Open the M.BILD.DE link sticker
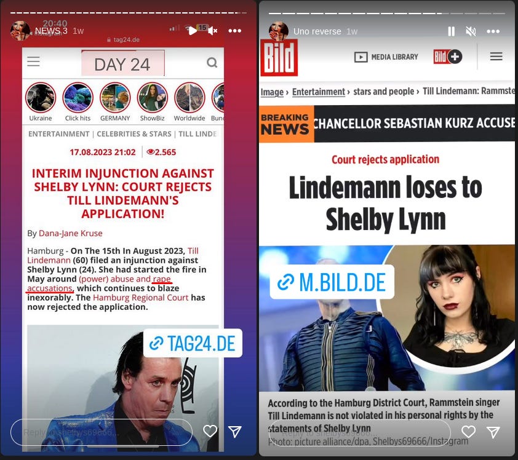 tap(332, 282)
